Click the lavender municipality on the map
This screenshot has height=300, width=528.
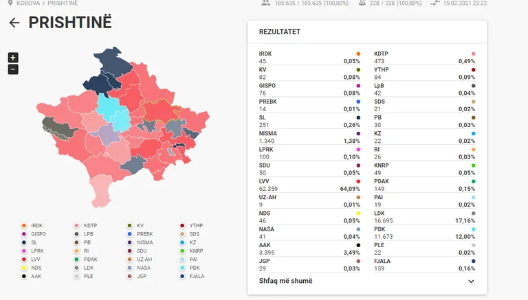107,134
